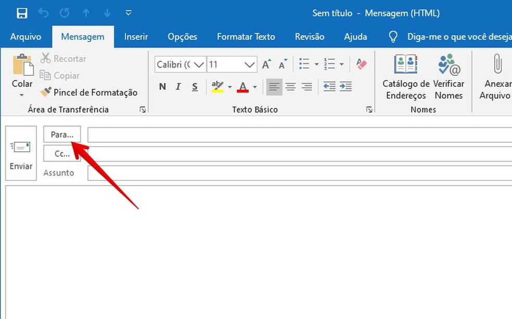The height and width of the screenshot is (319, 512).
Task: Toggle italic formatting (I)
Action: 178,87
